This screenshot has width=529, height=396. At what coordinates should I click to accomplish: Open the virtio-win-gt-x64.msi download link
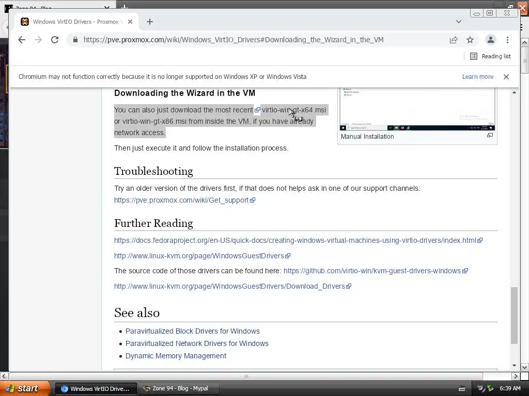pos(293,110)
